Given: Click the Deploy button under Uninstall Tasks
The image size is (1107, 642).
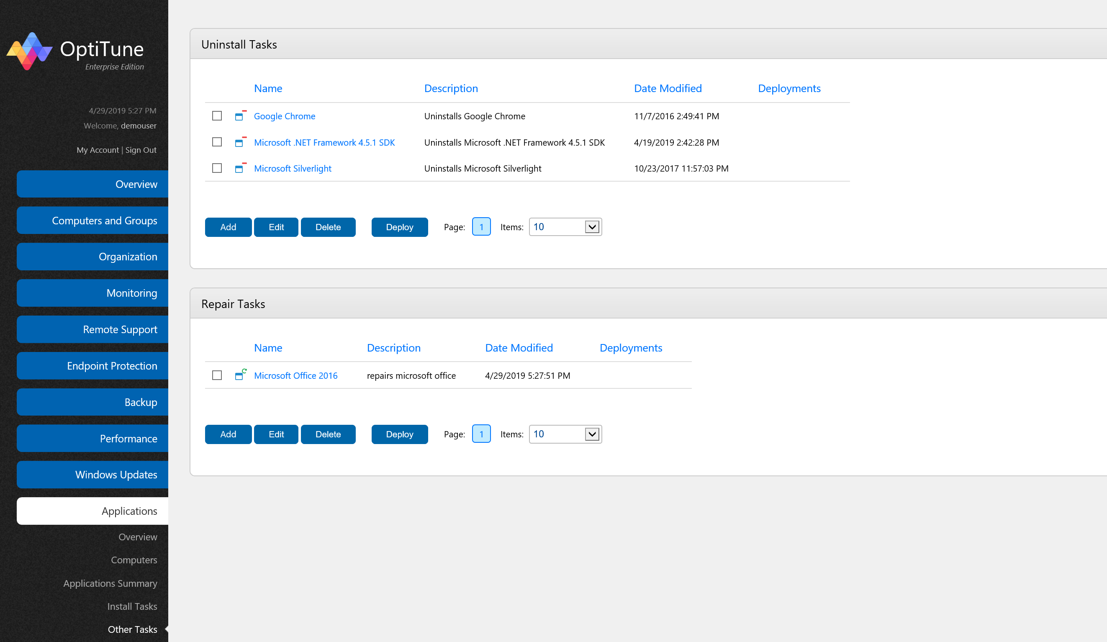Looking at the screenshot, I should coord(399,226).
